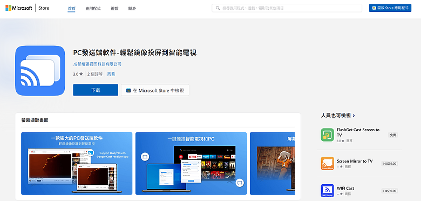Click the Microsoft logo in header
This screenshot has height=201, width=421.
tap(19, 8)
